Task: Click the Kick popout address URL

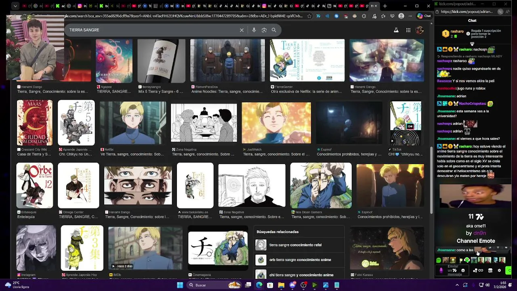Action: click(x=467, y=12)
